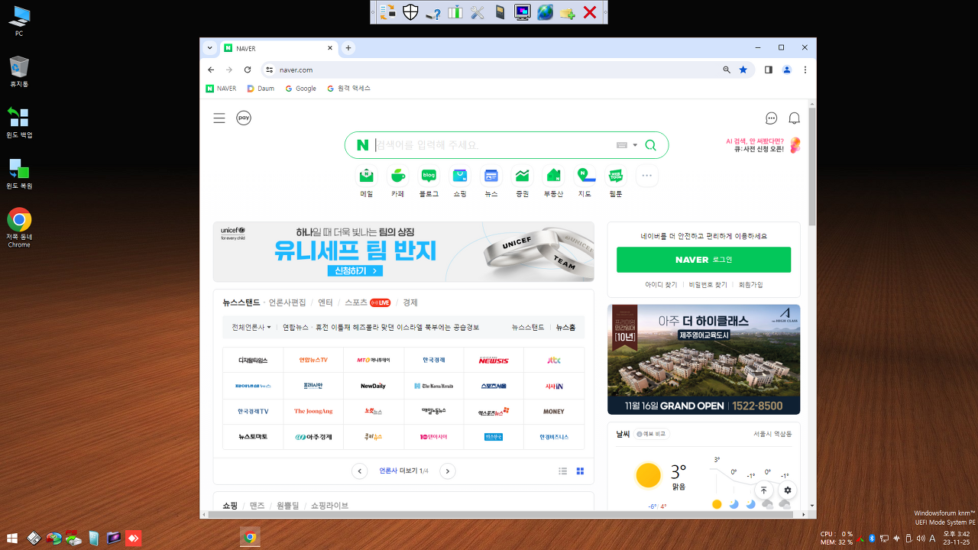This screenshot has height=550, width=978.
Task: Click the red X icon in top desktop toolbar
Action: (x=590, y=12)
